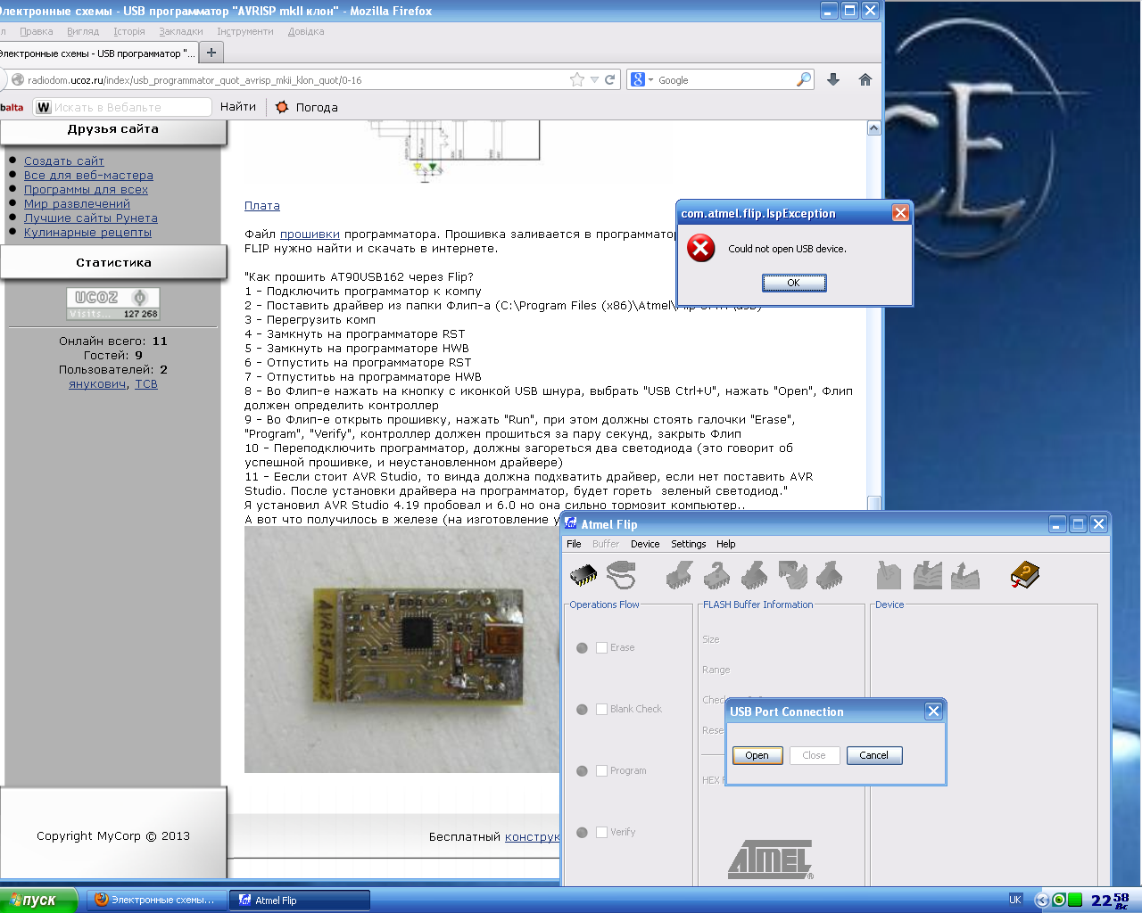Click the Найти search button

pyautogui.click(x=238, y=107)
